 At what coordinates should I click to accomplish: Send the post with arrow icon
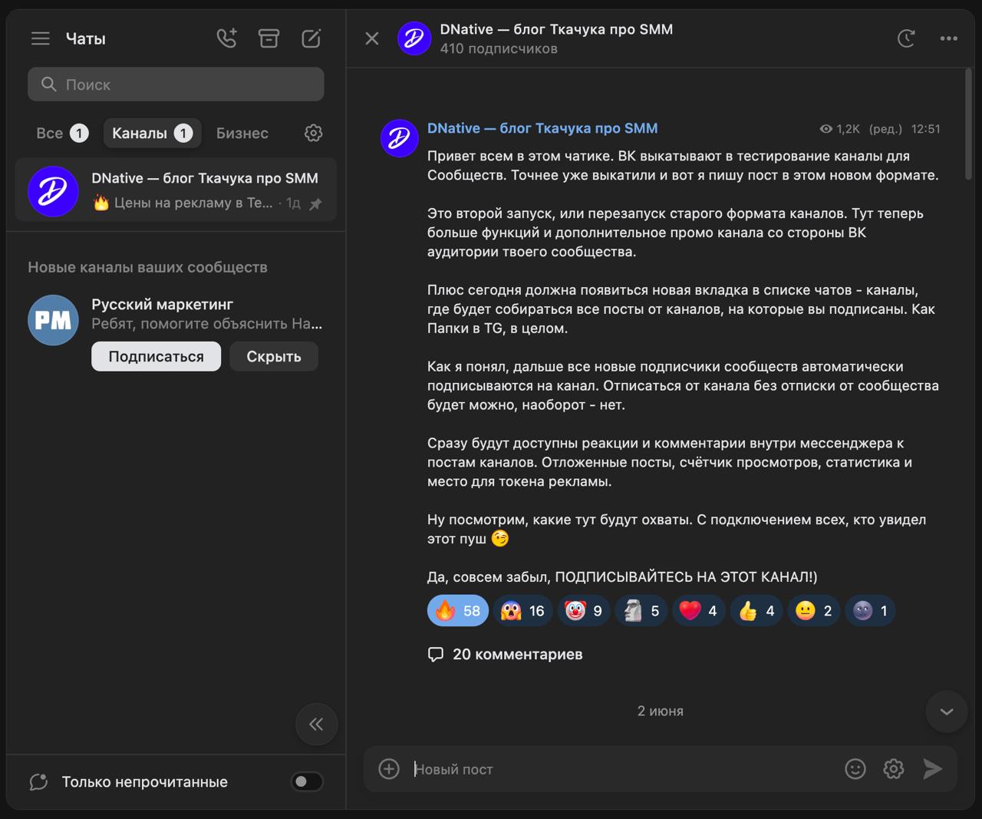point(932,768)
